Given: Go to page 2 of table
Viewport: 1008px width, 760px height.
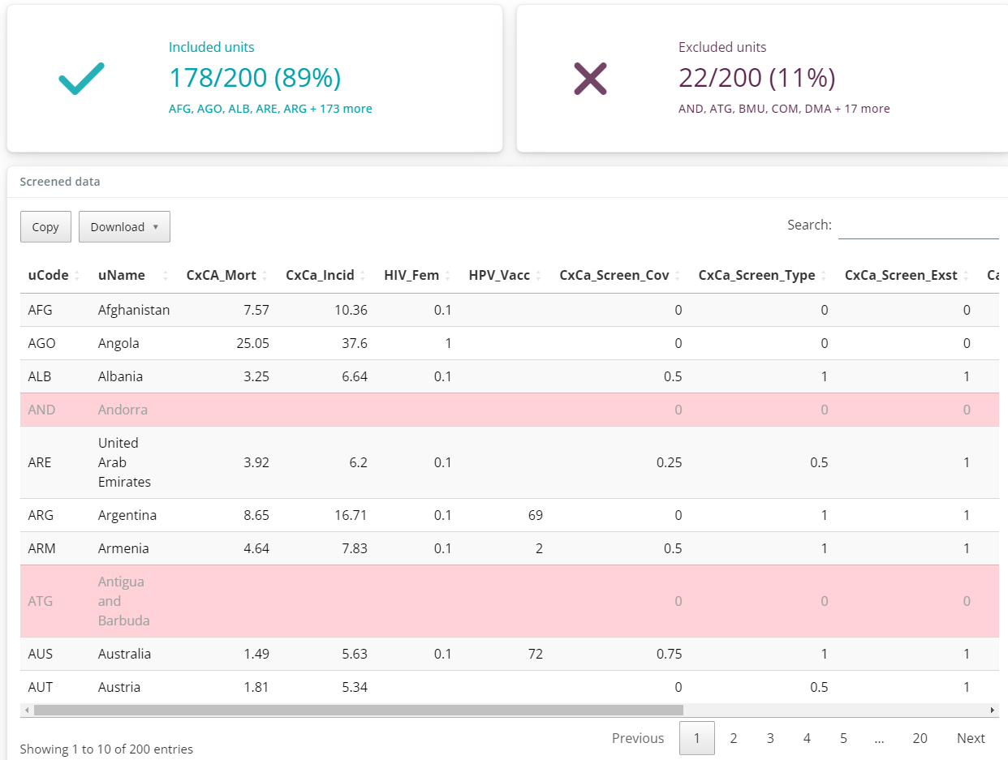Looking at the screenshot, I should (x=733, y=738).
